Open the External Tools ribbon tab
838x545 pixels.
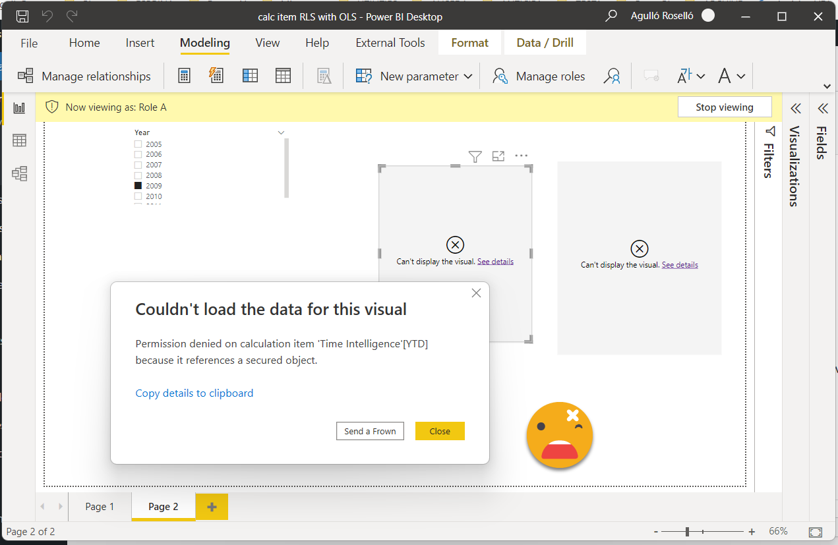coord(390,43)
